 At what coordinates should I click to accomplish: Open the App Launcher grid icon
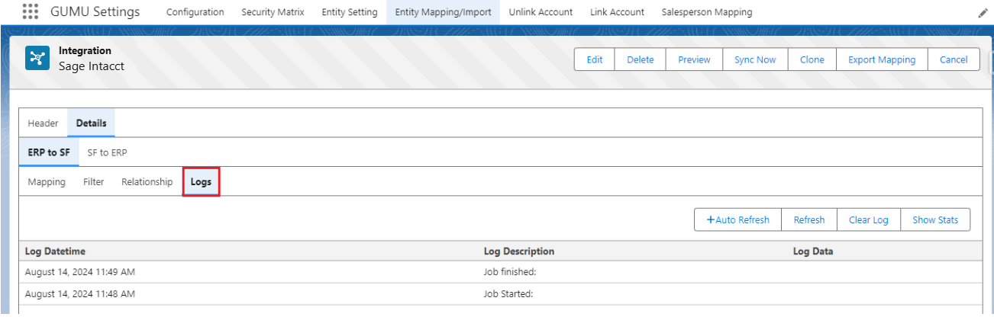tap(30, 12)
